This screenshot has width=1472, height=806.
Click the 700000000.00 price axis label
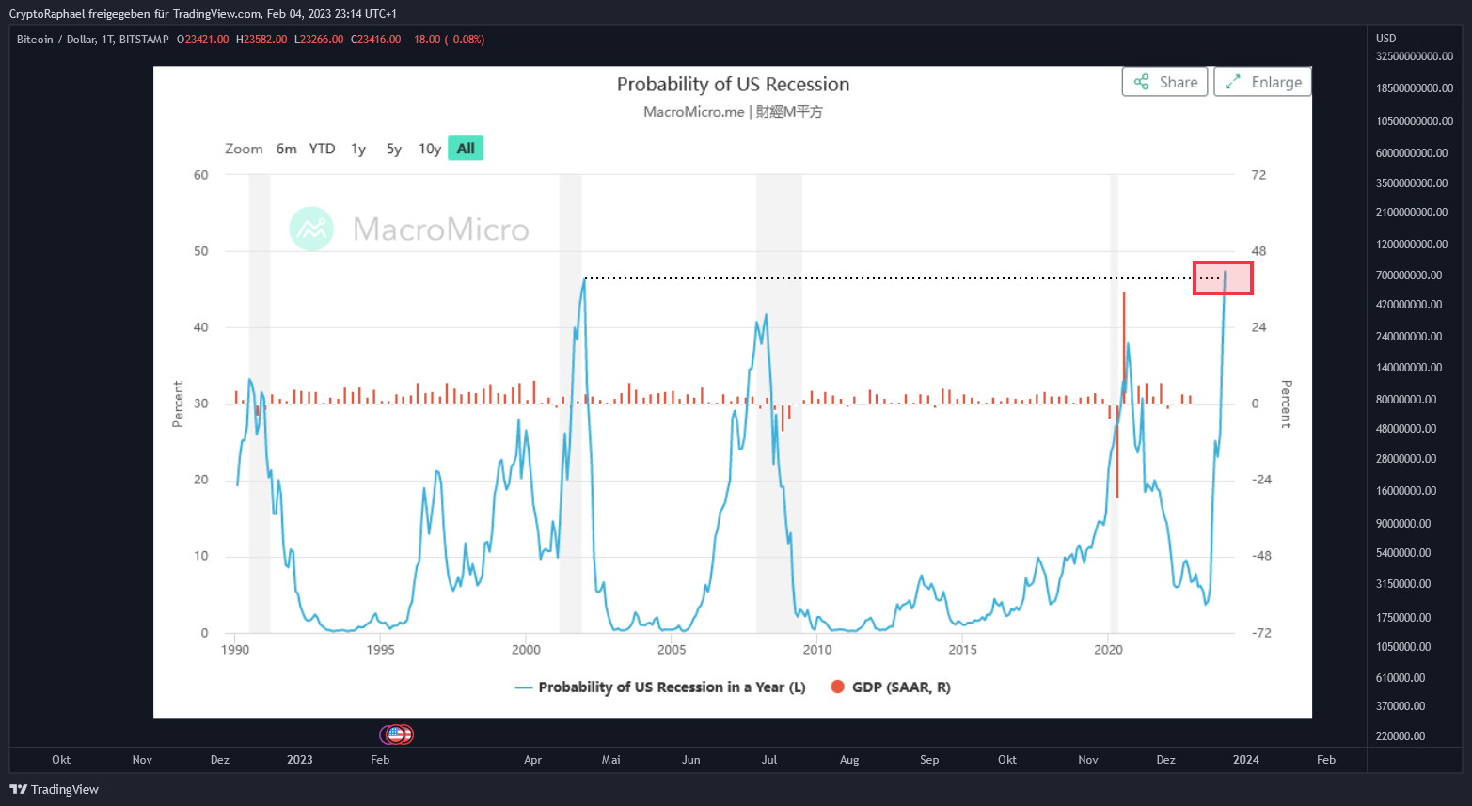point(1409,276)
